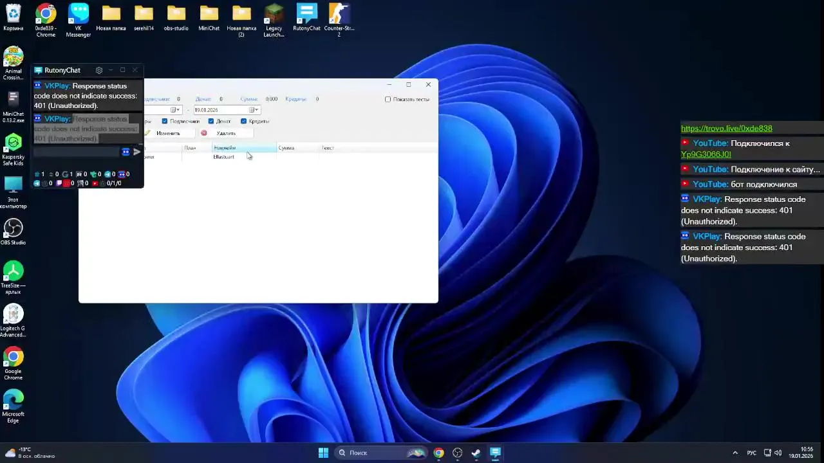
Task: Click the VKPlay platform selector icon beside send arrow
Action: [x=126, y=152]
